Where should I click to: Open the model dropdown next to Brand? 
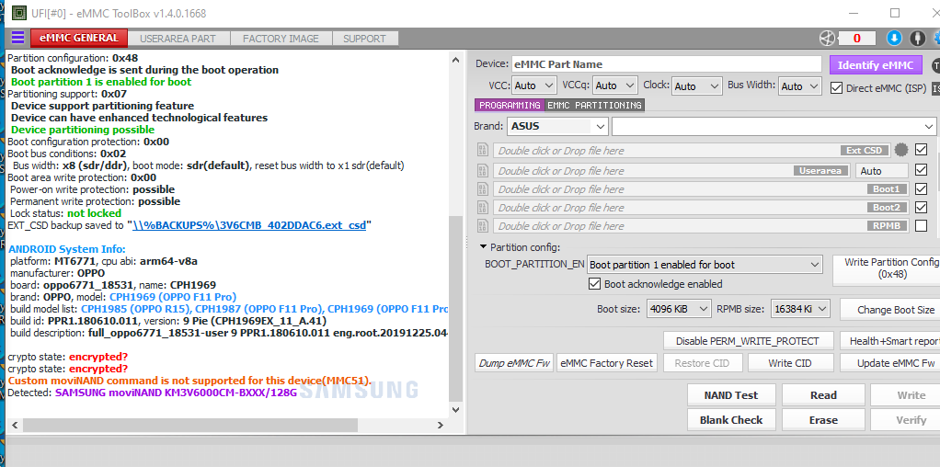pyautogui.click(x=774, y=127)
